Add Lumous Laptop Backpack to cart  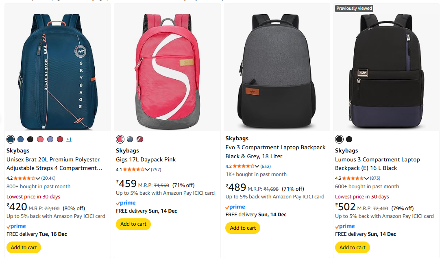click(x=352, y=247)
